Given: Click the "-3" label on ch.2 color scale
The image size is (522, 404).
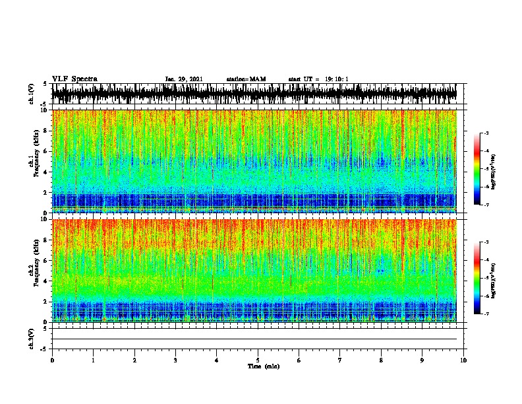Looking at the screenshot, I should coord(486,242).
